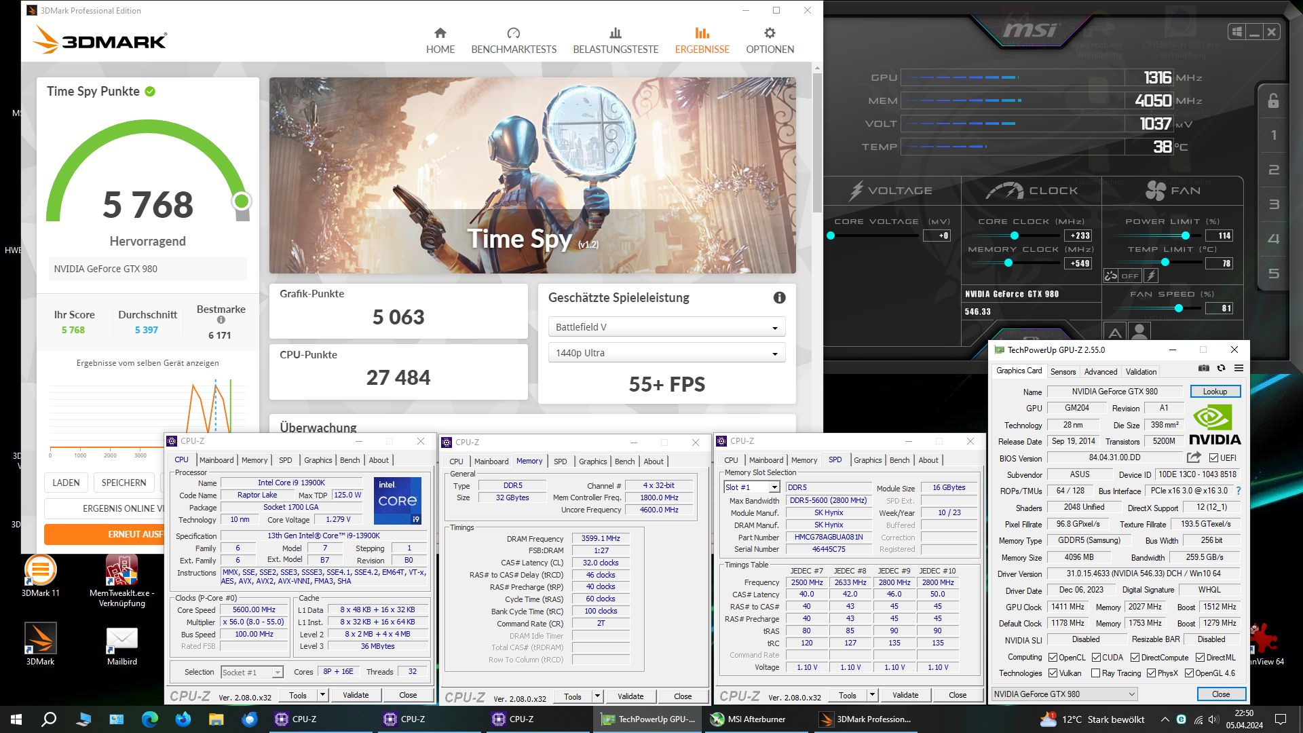Open CPU-Z SPD Slot #1 dropdown
1303x733 pixels.
click(752, 487)
